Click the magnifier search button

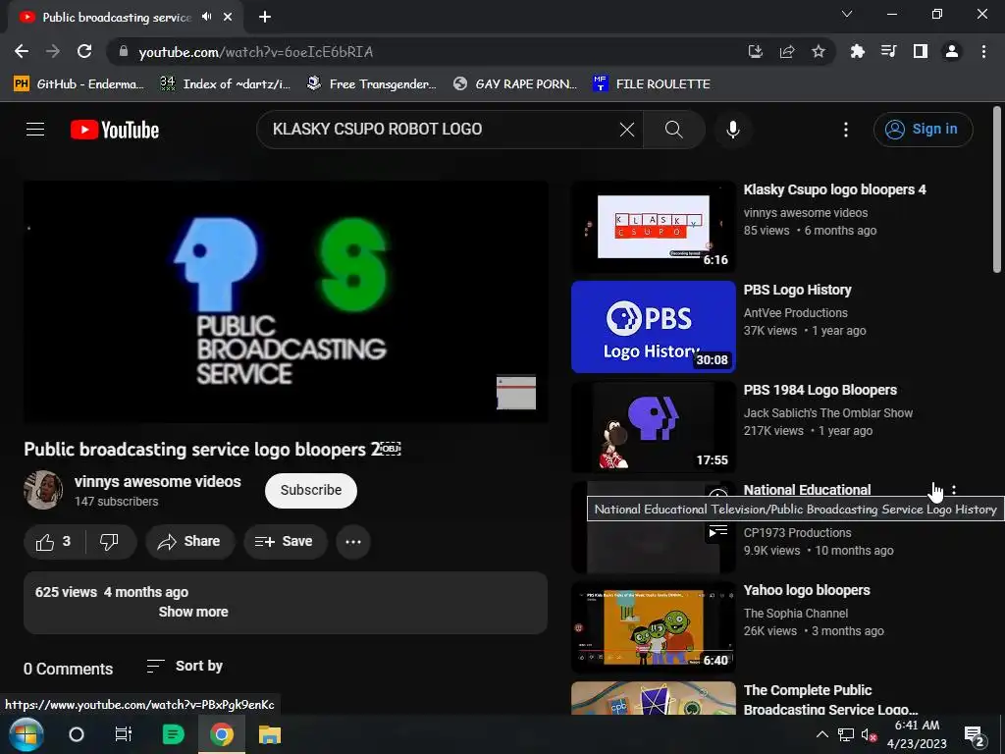point(673,130)
